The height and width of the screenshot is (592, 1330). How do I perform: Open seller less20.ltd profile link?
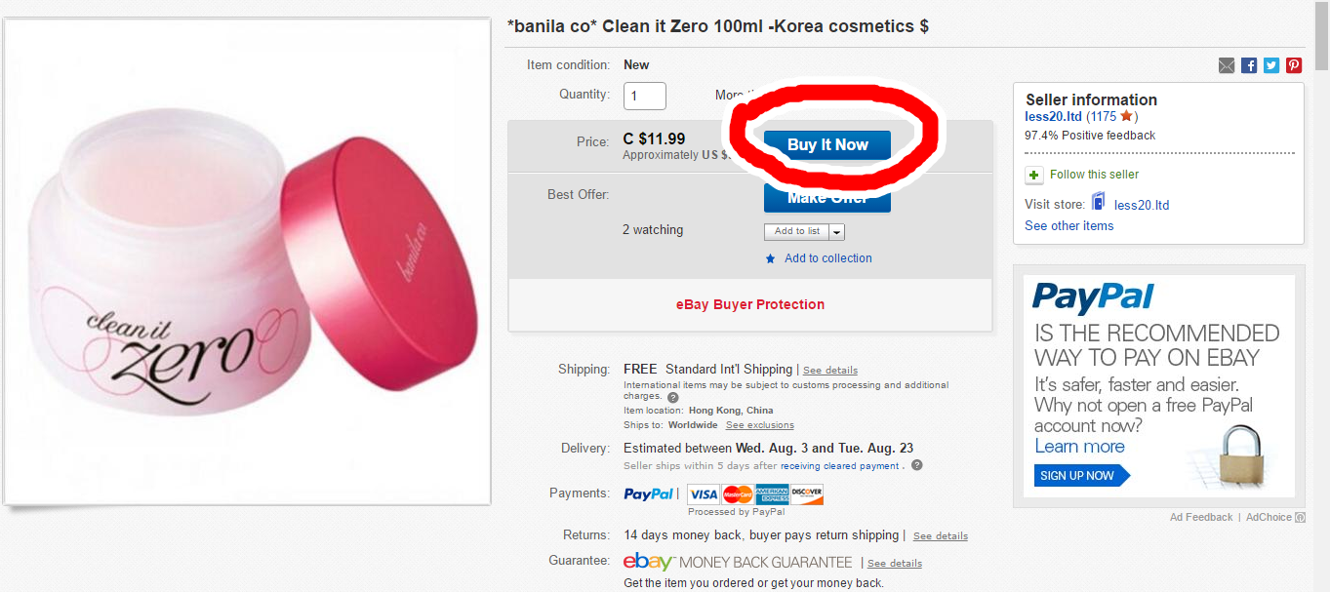point(1053,116)
